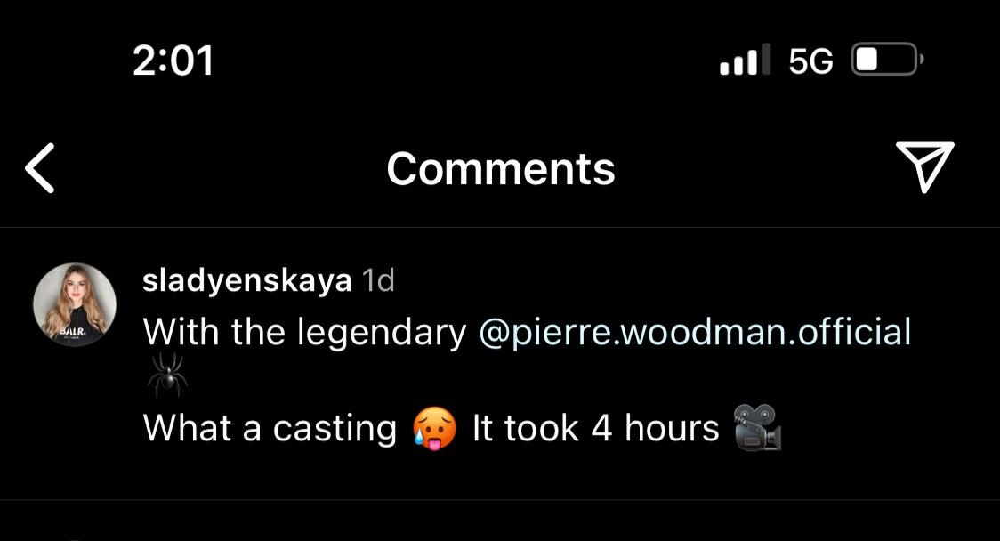Tap the sladyenskaya profile picture
Viewport: 1000px width, 541px height.
[x=75, y=304]
